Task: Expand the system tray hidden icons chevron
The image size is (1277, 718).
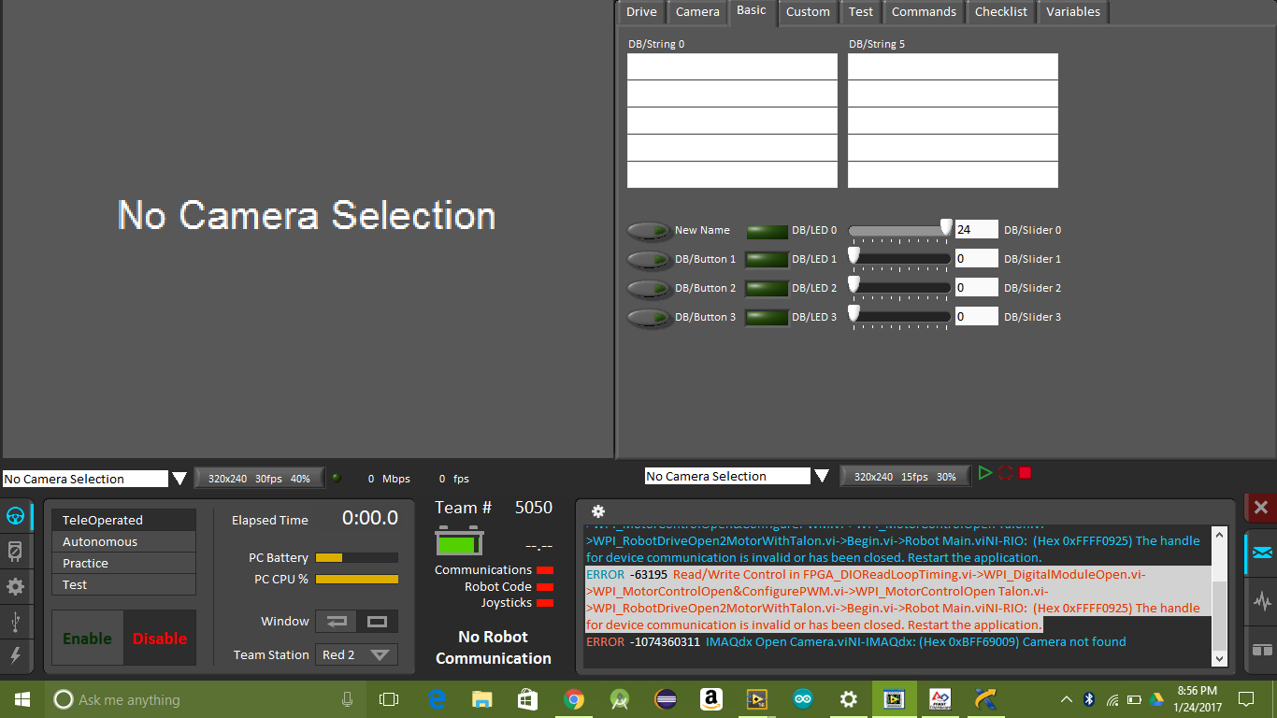Action: 1067,699
